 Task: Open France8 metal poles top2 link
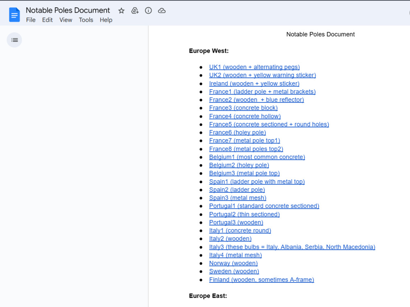246,149
